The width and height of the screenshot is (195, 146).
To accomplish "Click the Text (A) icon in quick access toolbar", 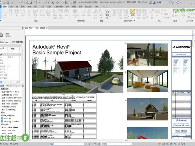I will tap(53, 2).
